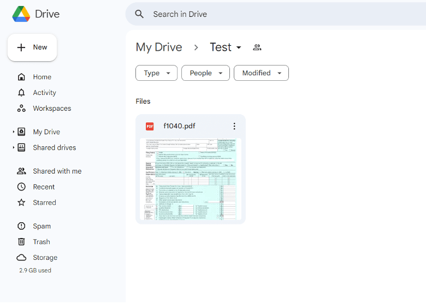Open Spam from the sidebar
This screenshot has width=426, height=303.
(x=42, y=226)
